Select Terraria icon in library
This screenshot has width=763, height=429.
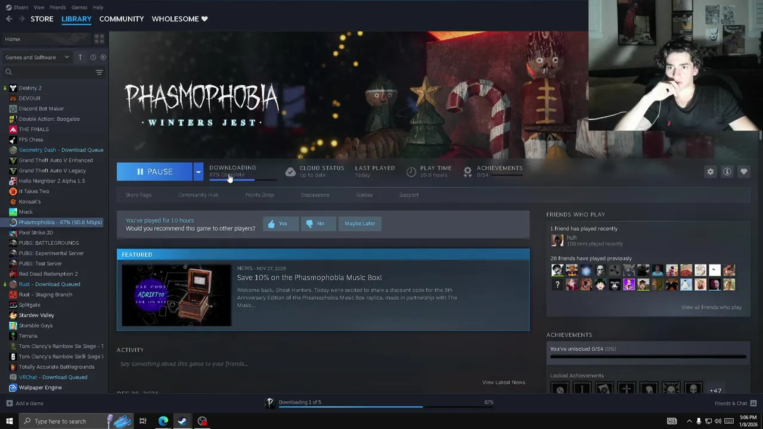[x=13, y=335]
